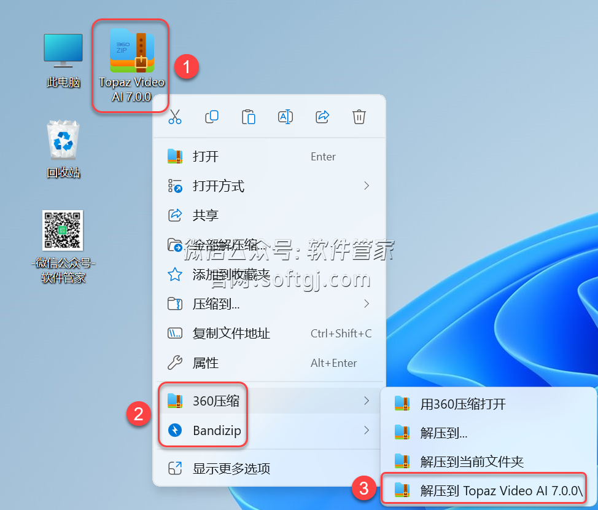Image resolution: width=598 pixels, height=510 pixels.
Task: Open the 压缩到... submenu
Action: (270, 304)
